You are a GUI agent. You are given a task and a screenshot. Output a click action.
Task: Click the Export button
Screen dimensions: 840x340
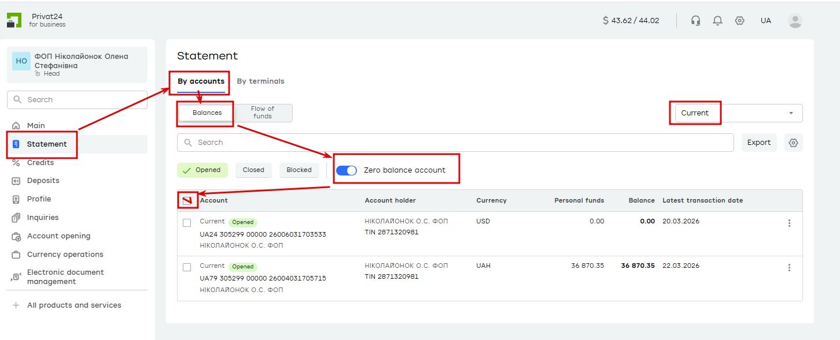[x=758, y=143]
